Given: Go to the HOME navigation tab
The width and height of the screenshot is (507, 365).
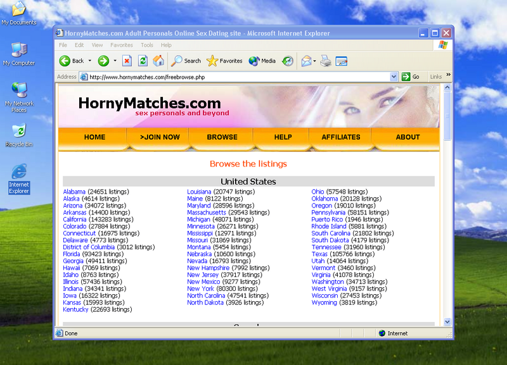Looking at the screenshot, I should coord(94,137).
